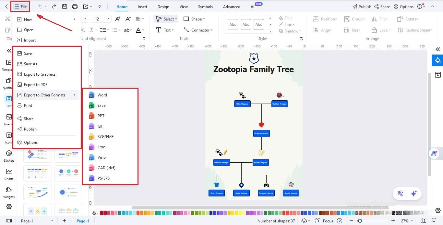This screenshot has height=225, width=443.
Task: Decrease font size with A- icon
Action: [x=128, y=19]
